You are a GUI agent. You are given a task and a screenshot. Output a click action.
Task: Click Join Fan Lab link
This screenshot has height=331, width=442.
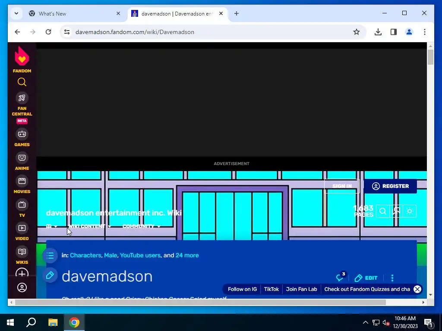point(301,289)
